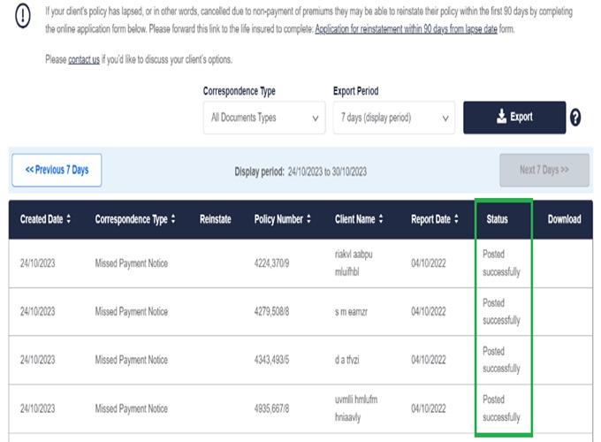Screen dimensions: 601x442
Task: Sort by Client Name arrows
Action: [x=381, y=219]
